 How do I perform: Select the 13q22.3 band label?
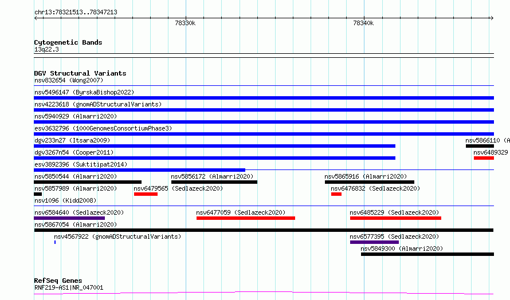pyautogui.click(x=46, y=49)
